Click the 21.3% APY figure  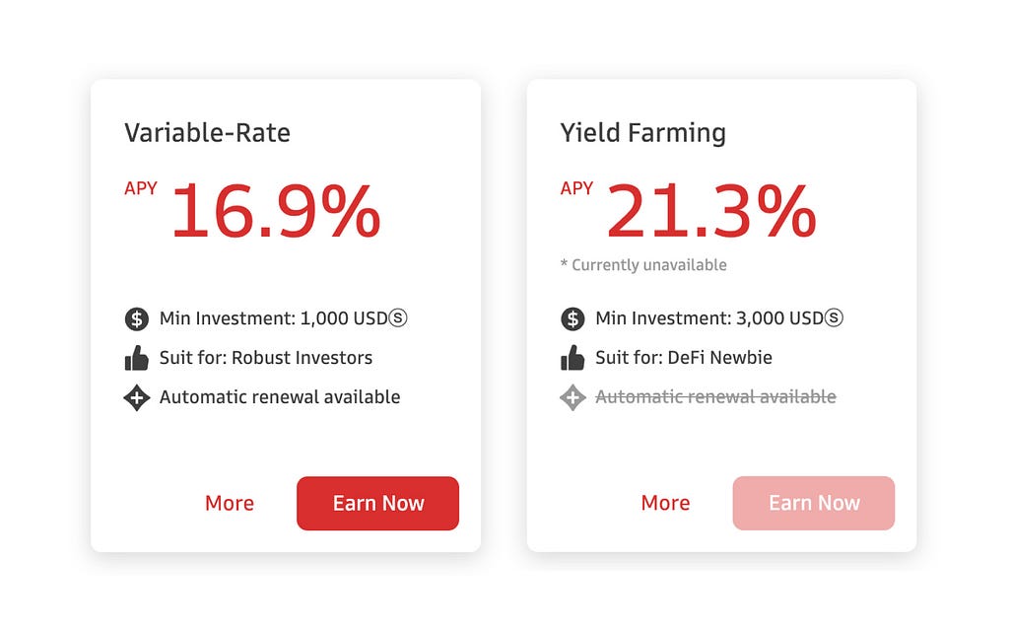click(x=711, y=211)
